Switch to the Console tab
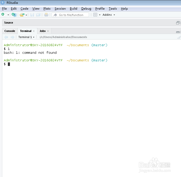This screenshot has height=177, width=181. tap(10, 31)
